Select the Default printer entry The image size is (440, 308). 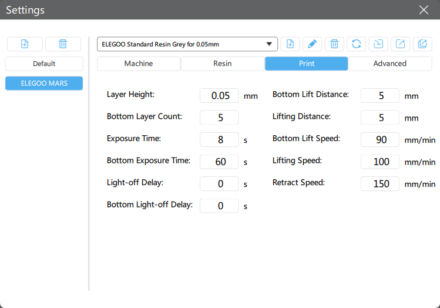pyautogui.click(x=44, y=63)
